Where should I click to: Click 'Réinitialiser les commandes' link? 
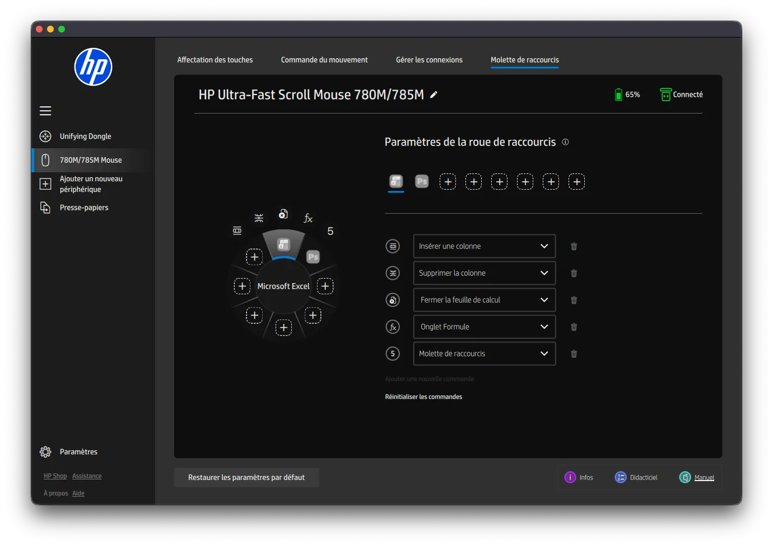[423, 397]
